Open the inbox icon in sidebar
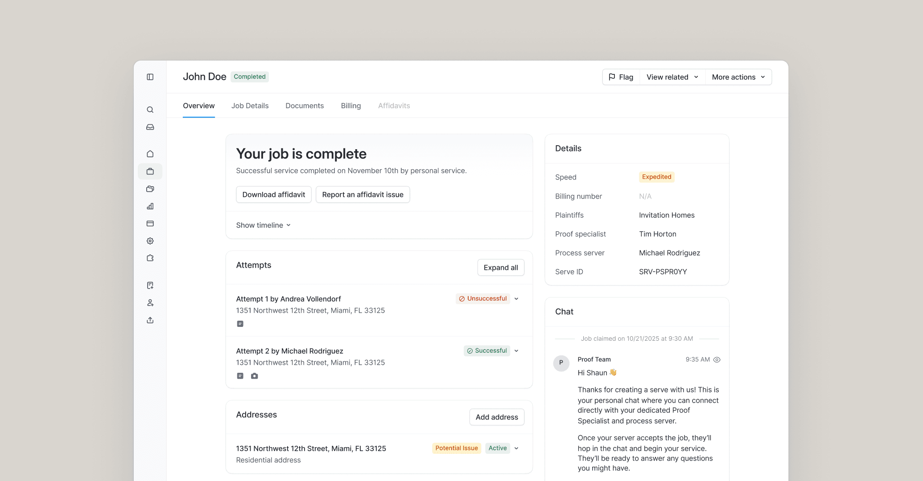 pos(150,127)
